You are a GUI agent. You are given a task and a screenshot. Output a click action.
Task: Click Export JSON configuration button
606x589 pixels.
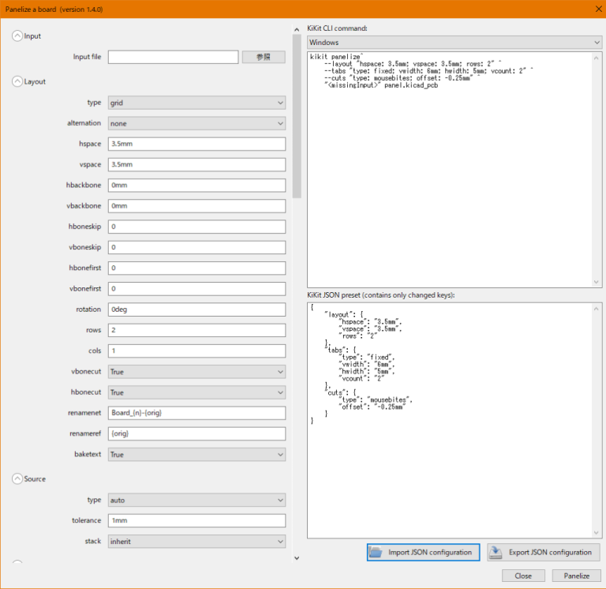click(543, 552)
